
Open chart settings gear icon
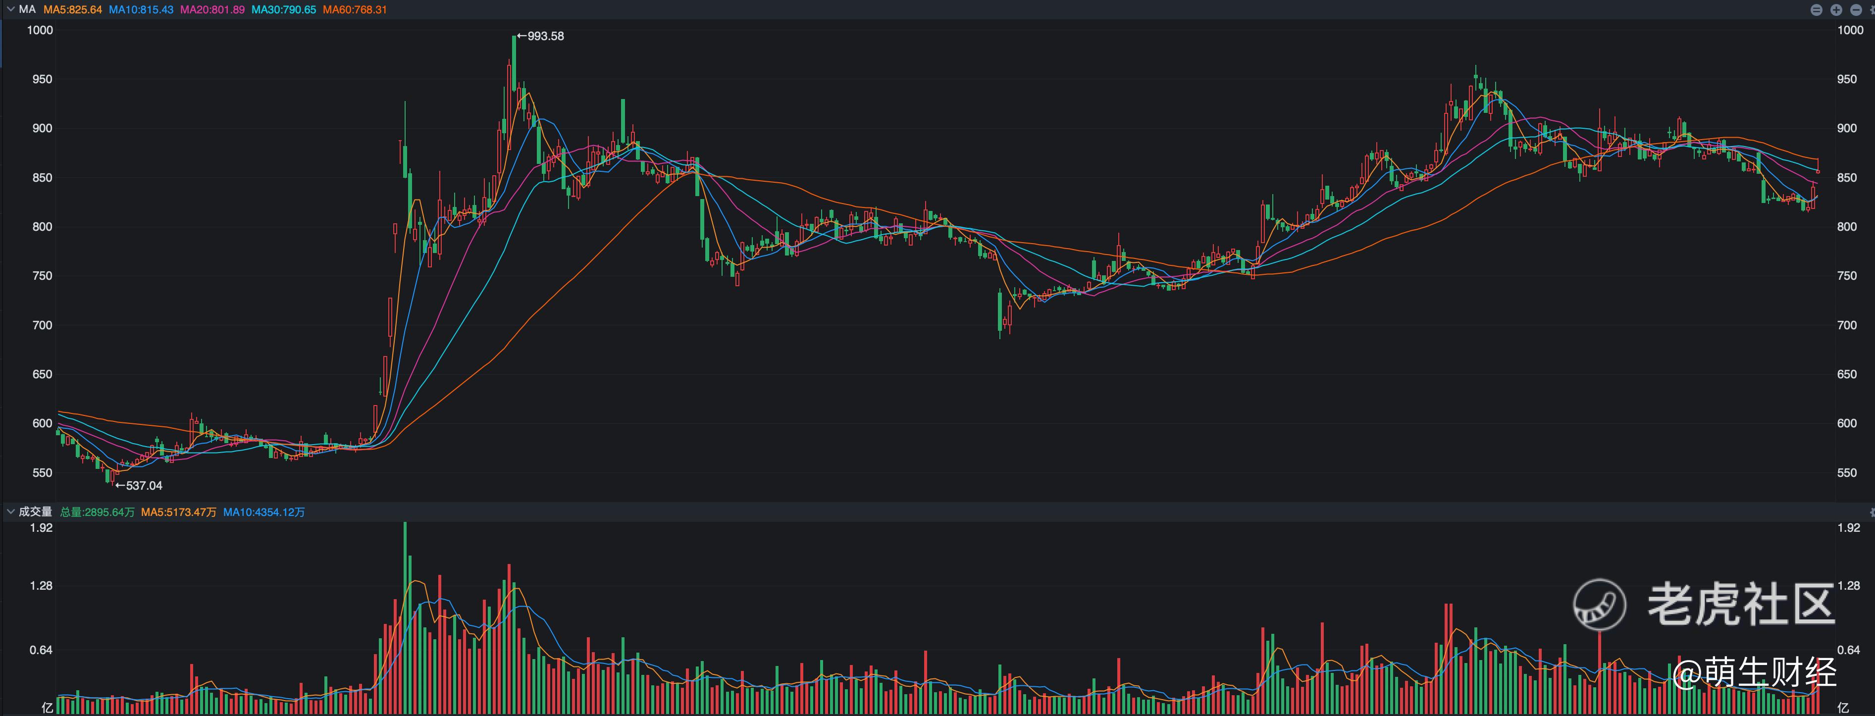(x=1873, y=10)
